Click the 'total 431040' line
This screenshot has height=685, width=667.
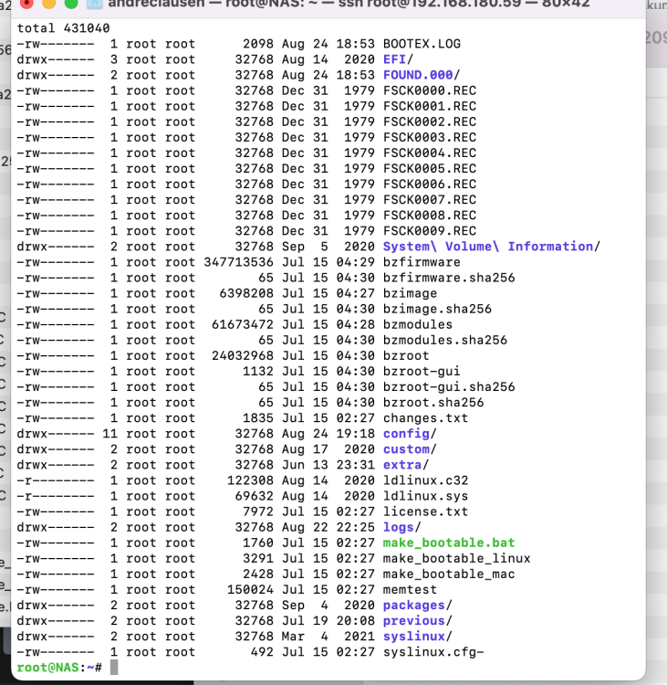[63, 28]
